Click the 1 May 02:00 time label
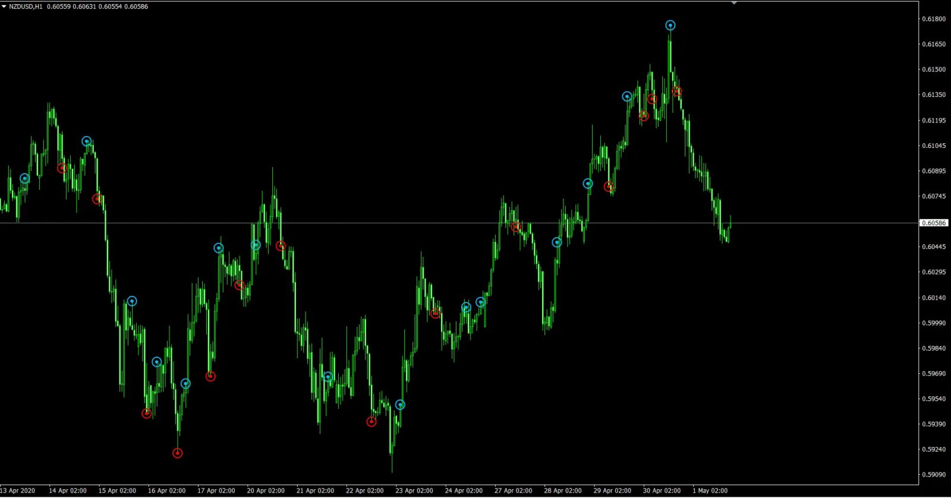The height and width of the screenshot is (498, 951). pyautogui.click(x=710, y=491)
